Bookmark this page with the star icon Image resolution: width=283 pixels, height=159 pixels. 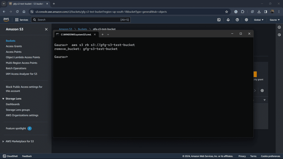(227, 12)
